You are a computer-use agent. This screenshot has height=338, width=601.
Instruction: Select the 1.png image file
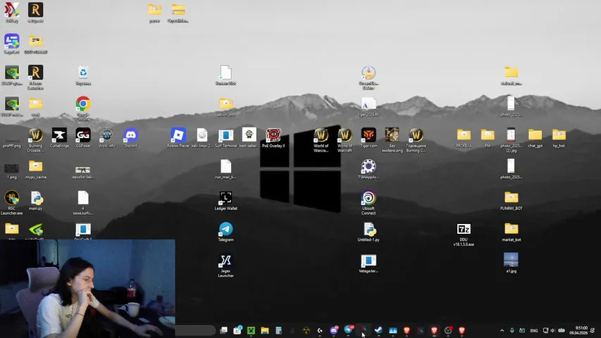pyautogui.click(x=12, y=171)
